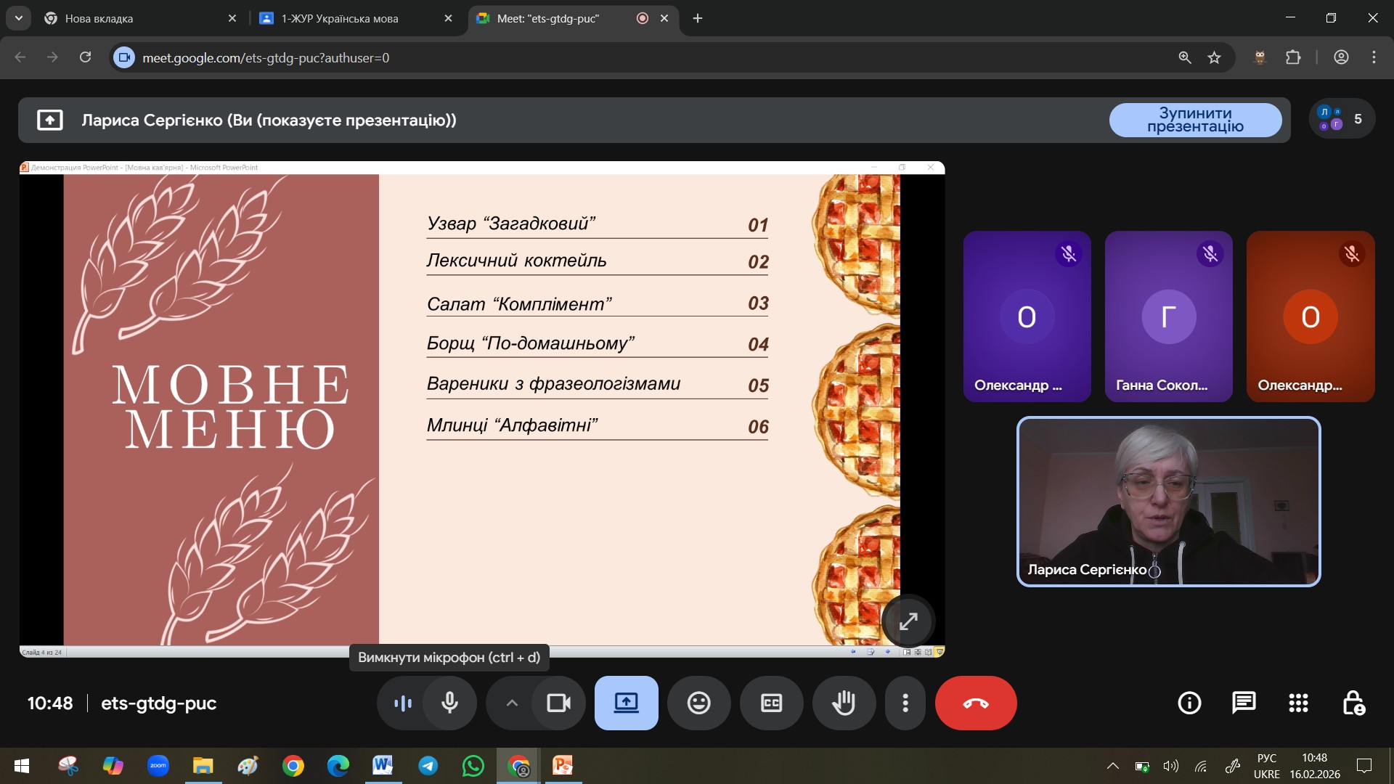Open the tab search dropdown arrow
1394x784 pixels.
coord(18,18)
